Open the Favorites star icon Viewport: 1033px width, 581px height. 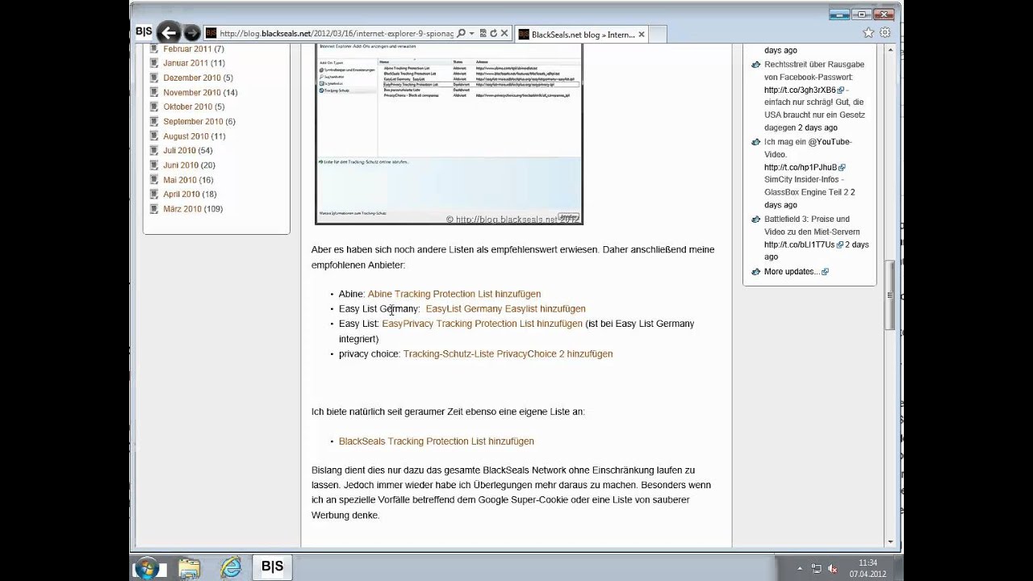(x=868, y=33)
